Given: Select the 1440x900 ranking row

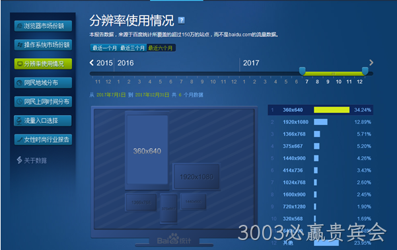Looking at the screenshot, I should coord(320,158).
